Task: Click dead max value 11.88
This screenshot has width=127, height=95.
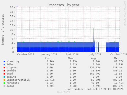Action: (118, 74)
